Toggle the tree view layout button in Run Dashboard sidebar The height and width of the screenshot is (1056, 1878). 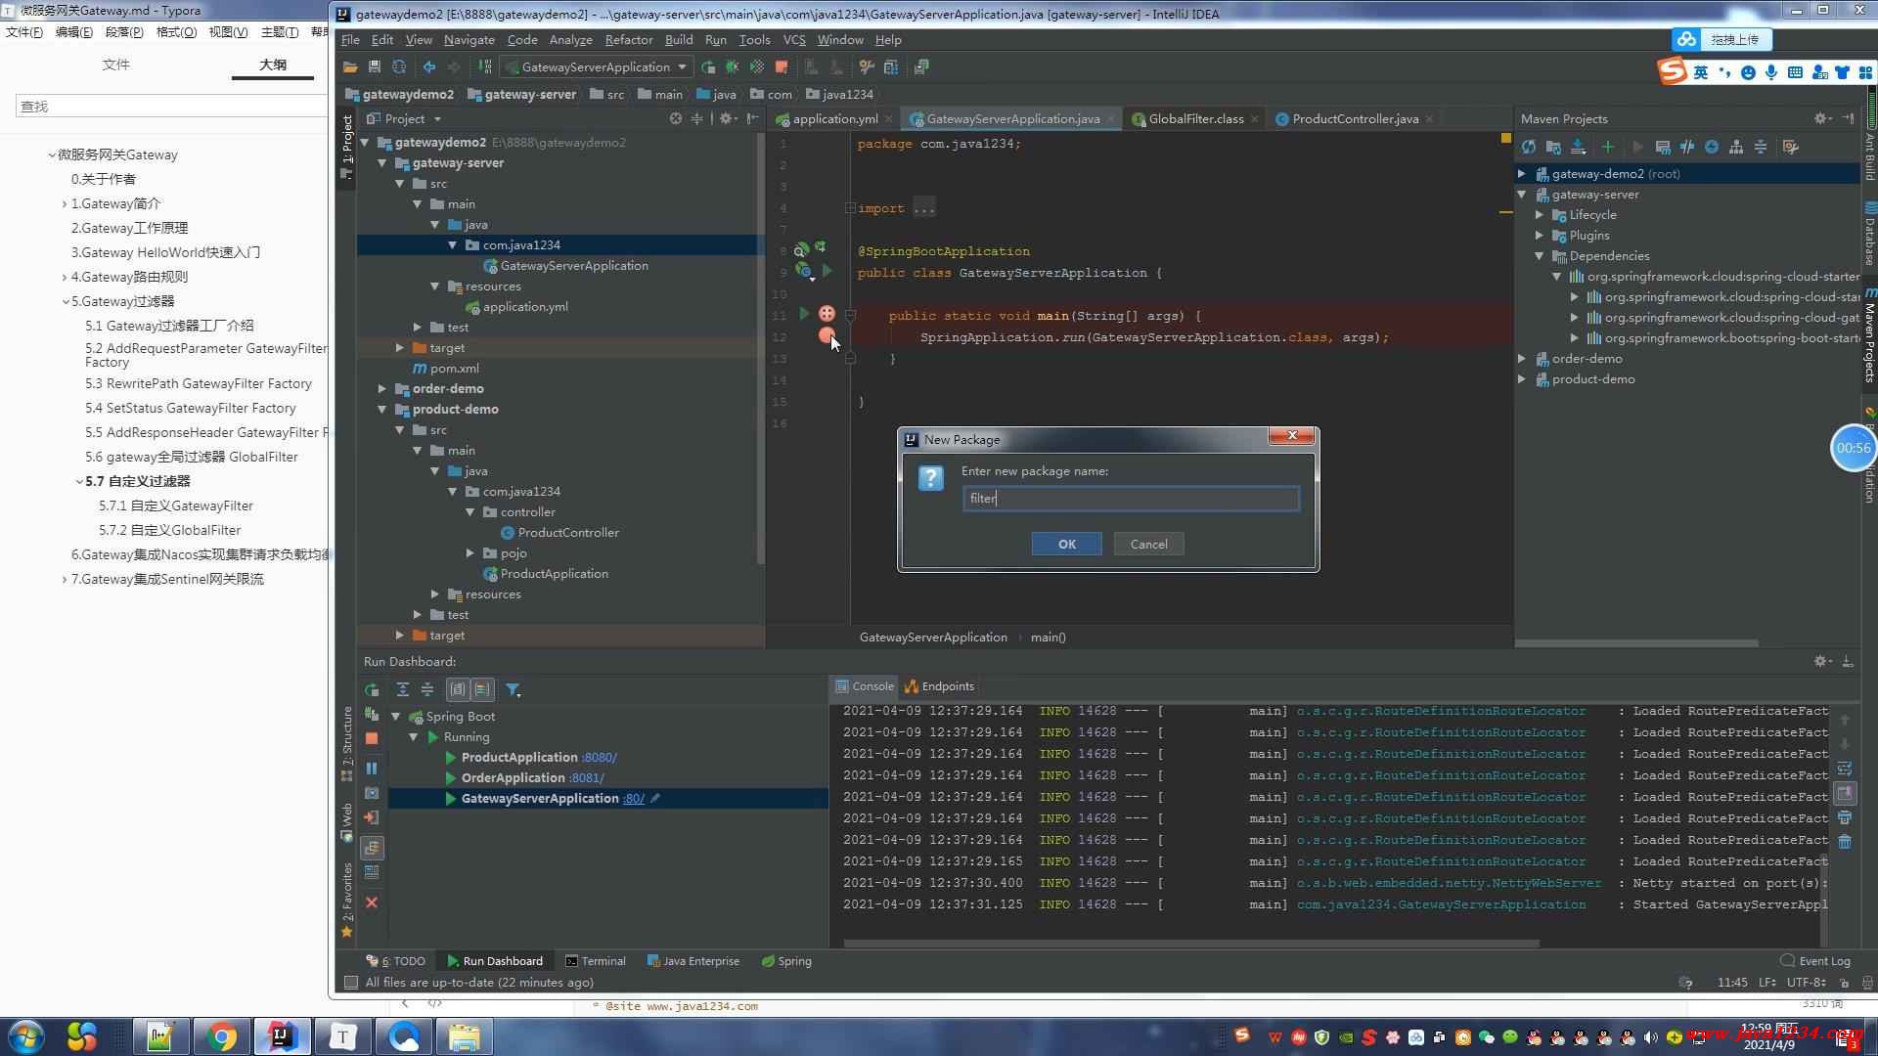372,848
